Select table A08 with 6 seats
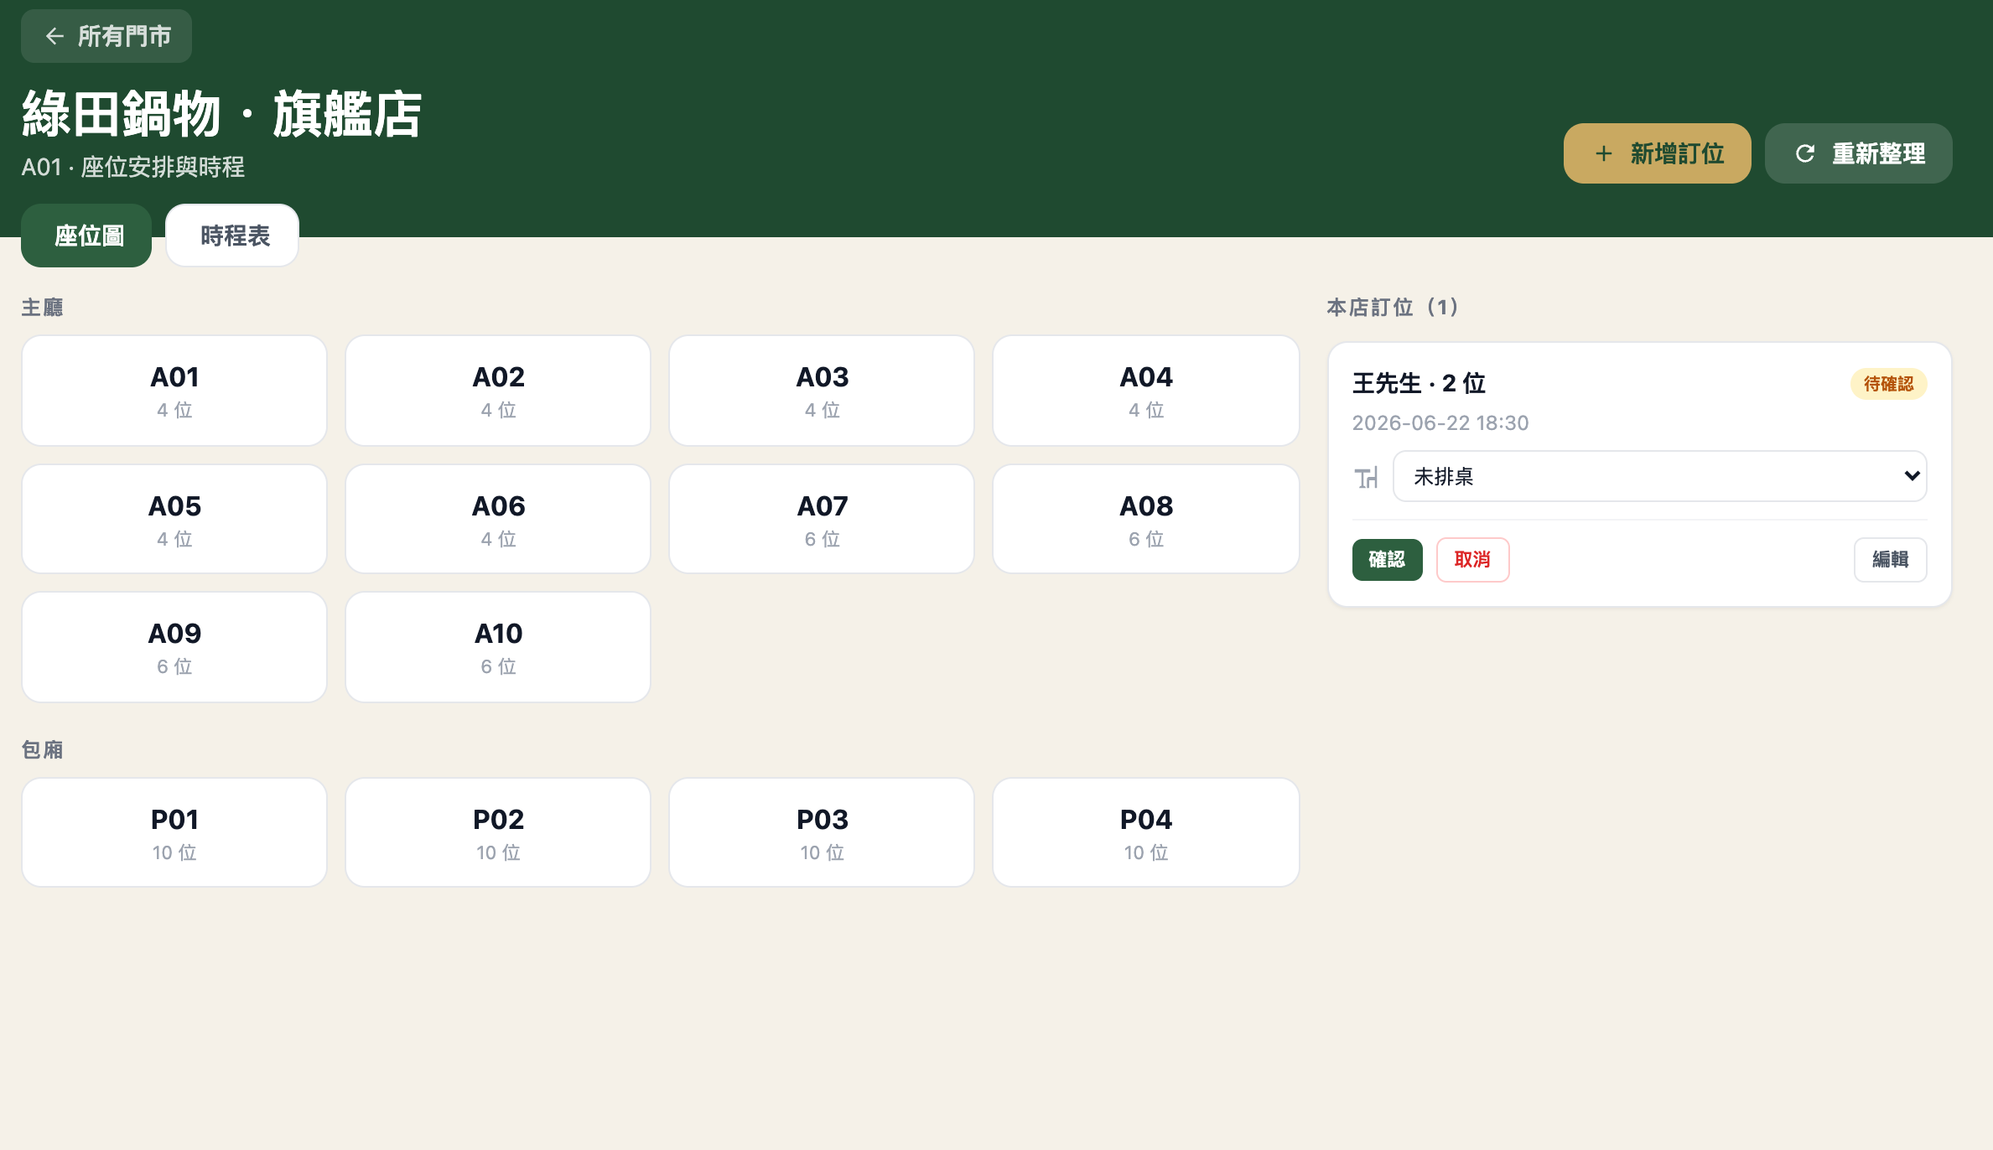 pyautogui.click(x=1146, y=519)
